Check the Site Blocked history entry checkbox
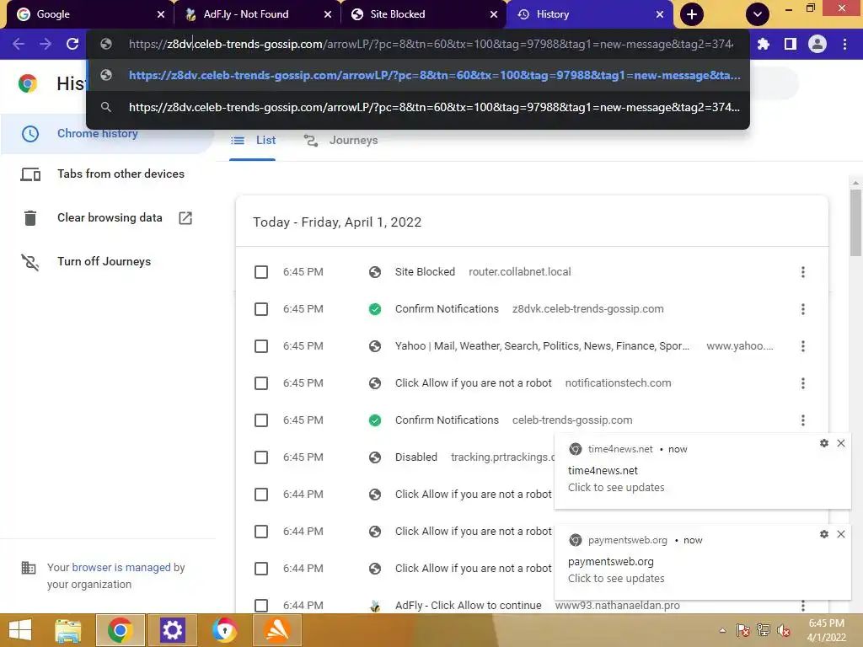Image resolution: width=863 pixels, height=647 pixels. pyautogui.click(x=261, y=272)
